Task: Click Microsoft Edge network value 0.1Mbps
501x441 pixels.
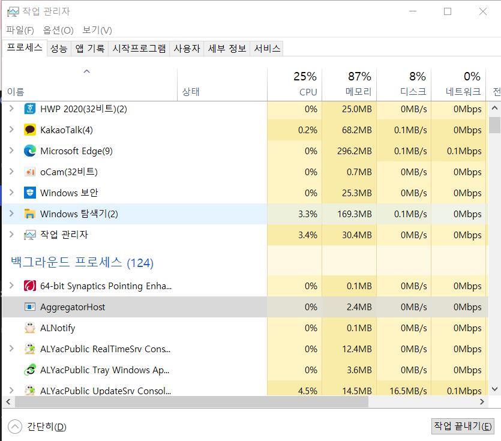Action: (x=464, y=151)
